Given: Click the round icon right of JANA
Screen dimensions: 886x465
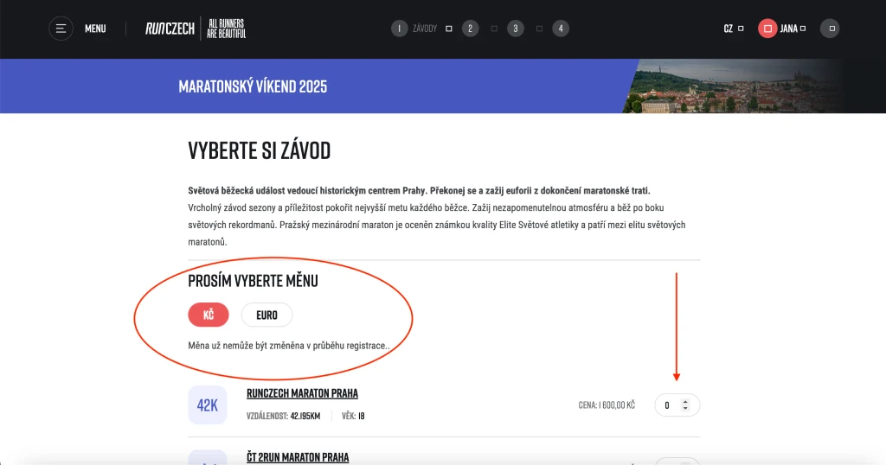Looking at the screenshot, I should pos(830,29).
